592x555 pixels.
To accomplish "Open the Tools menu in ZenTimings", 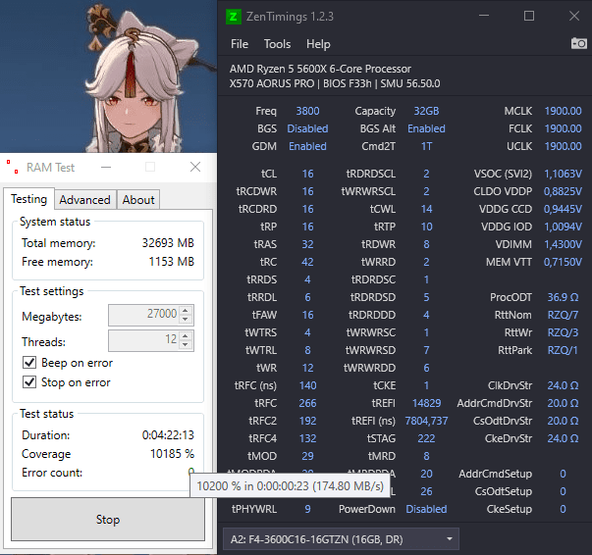I will [x=277, y=44].
